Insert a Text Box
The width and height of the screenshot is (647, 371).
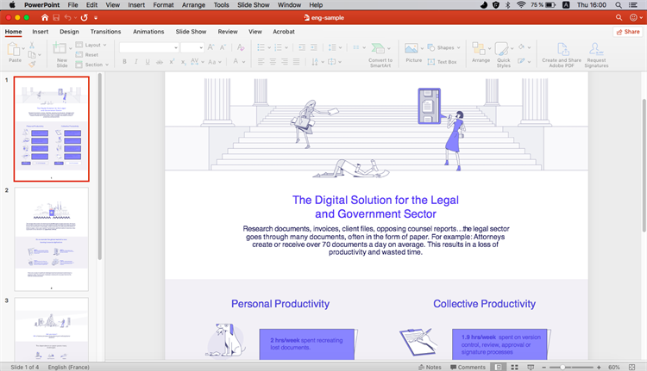[x=442, y=62]
